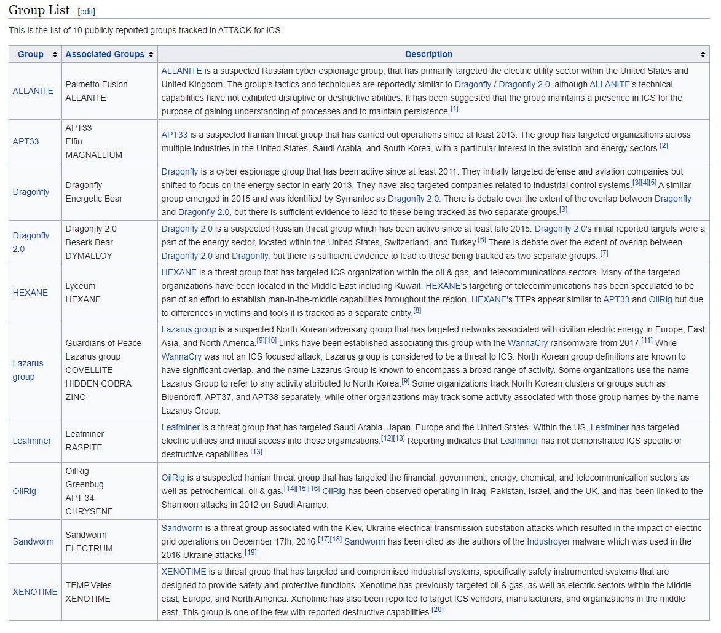Select 'Elfin' associated group text
Screen dimensions: 721x633
pyautogui.click(x=74, y=141)
